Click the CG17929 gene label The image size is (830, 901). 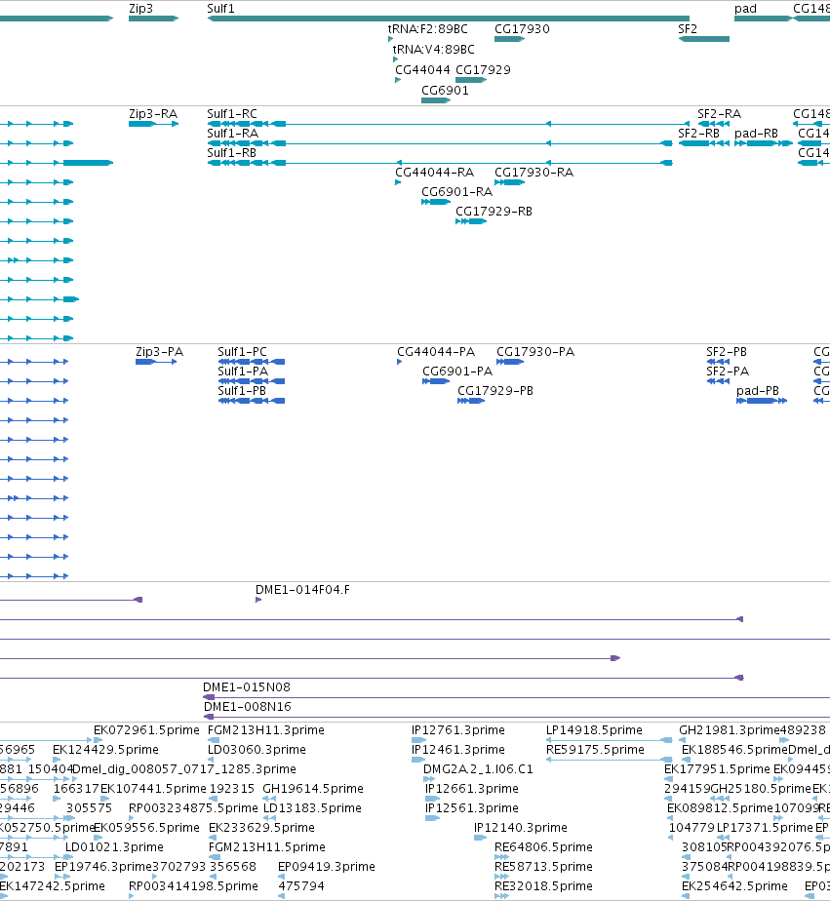point(483,69)
